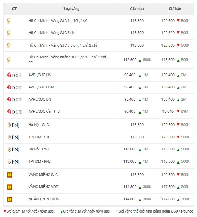This screenshot has width=197, height=217.
Task: Click the orange logo beside VÀNG MIẾNG SJC
Action: coord(10,175)
